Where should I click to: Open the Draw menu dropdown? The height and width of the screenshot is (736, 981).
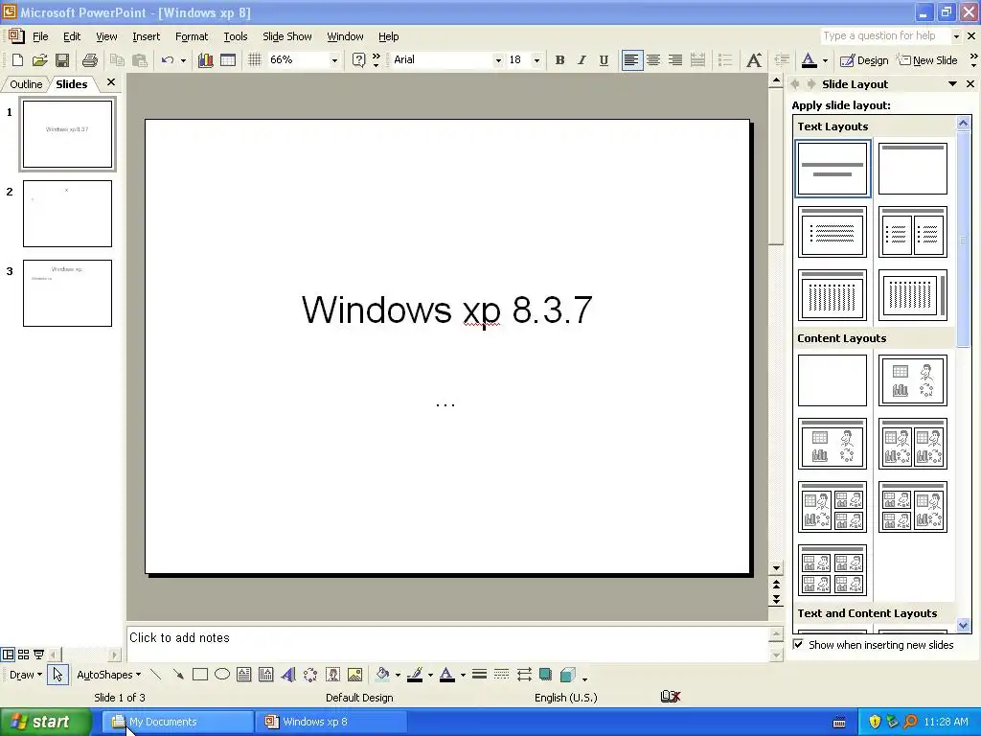26,675
